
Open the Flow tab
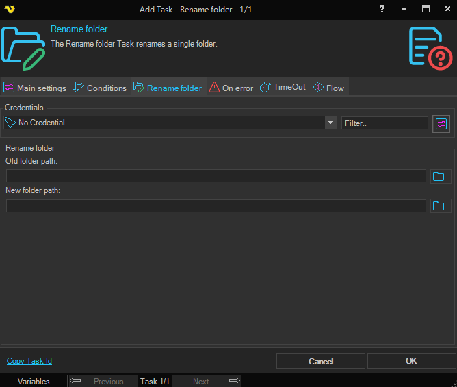[x=328, y=88]
